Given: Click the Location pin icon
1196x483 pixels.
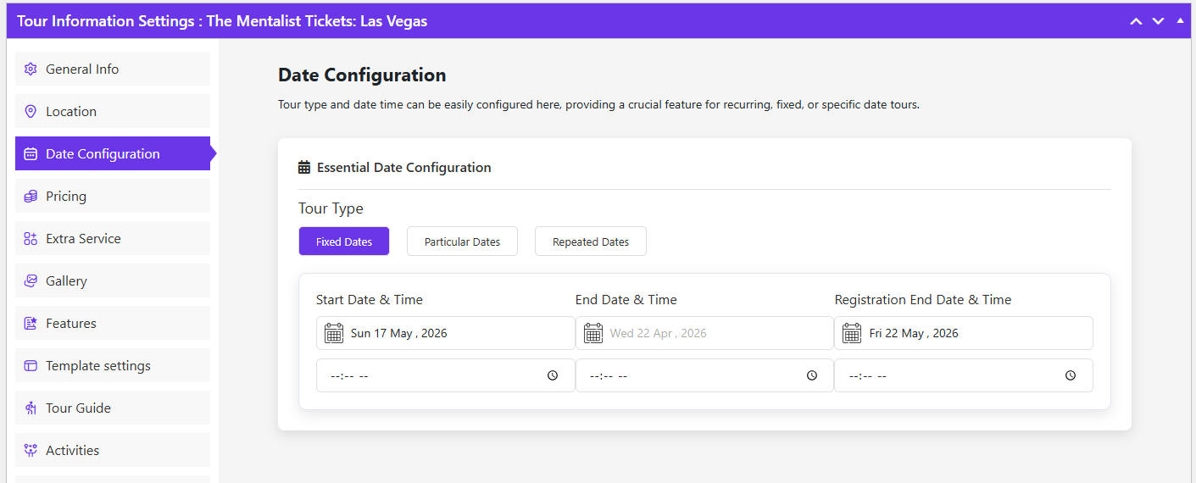Looking at the screenshot, I should pos(31,111).
